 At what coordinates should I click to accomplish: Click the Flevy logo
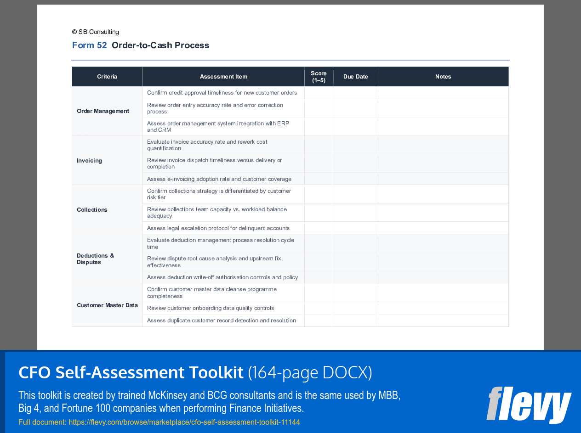(529, 406)
